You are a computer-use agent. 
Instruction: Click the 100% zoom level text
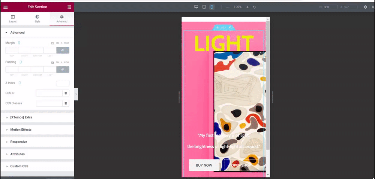point(237,7)
